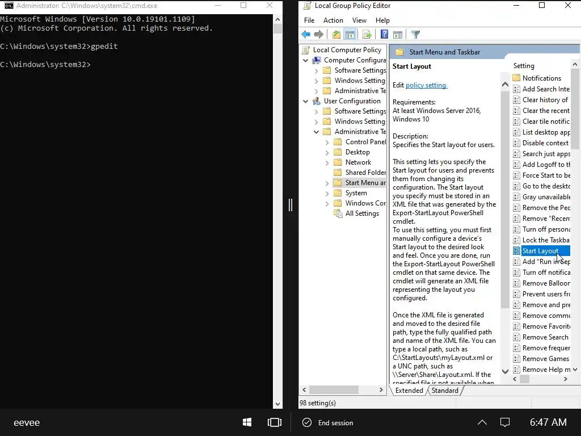Select Remove Balloon Tips setting
The image size is (581, 436).
point(541,283)
